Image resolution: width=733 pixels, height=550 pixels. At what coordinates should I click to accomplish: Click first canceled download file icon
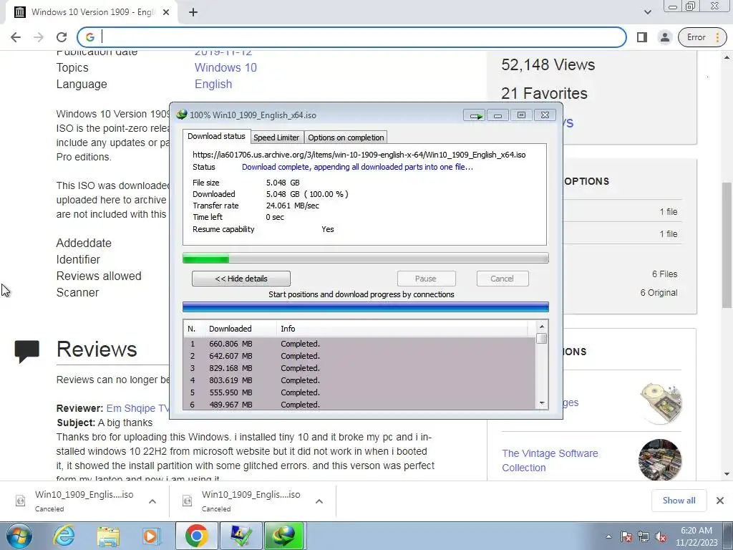pos(21,501)
